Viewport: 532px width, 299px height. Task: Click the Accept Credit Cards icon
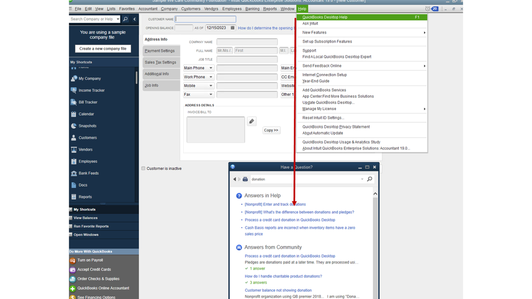tap(72, 270)
